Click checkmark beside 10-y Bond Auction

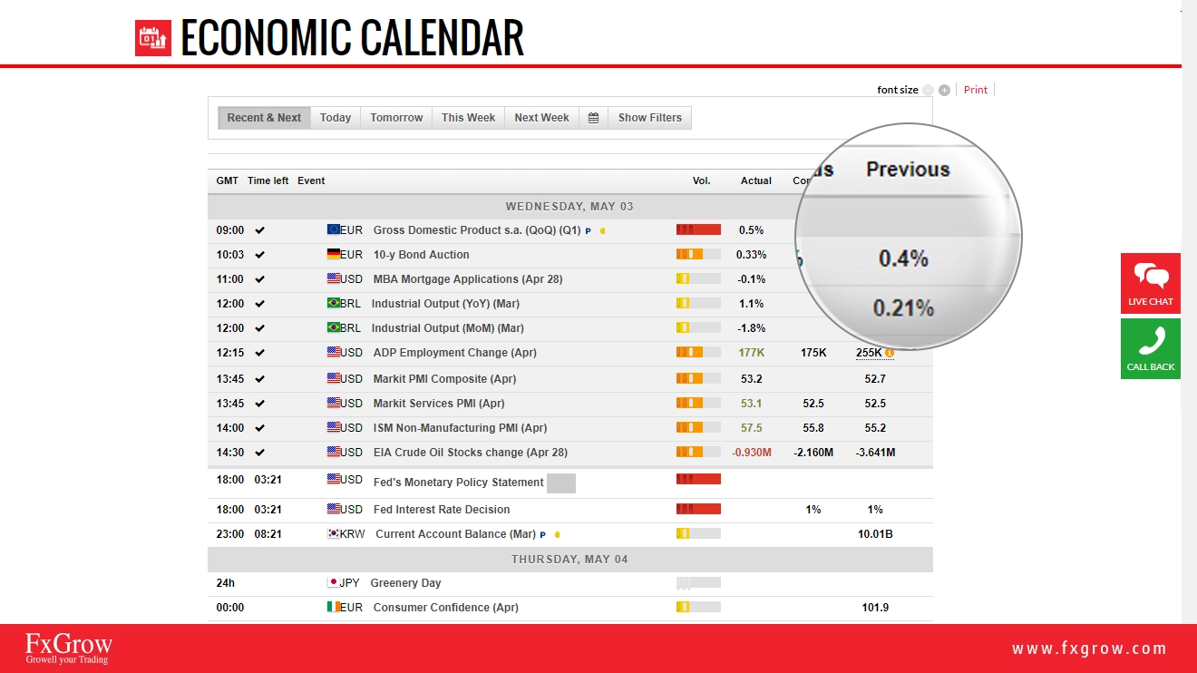pos(260,255)
